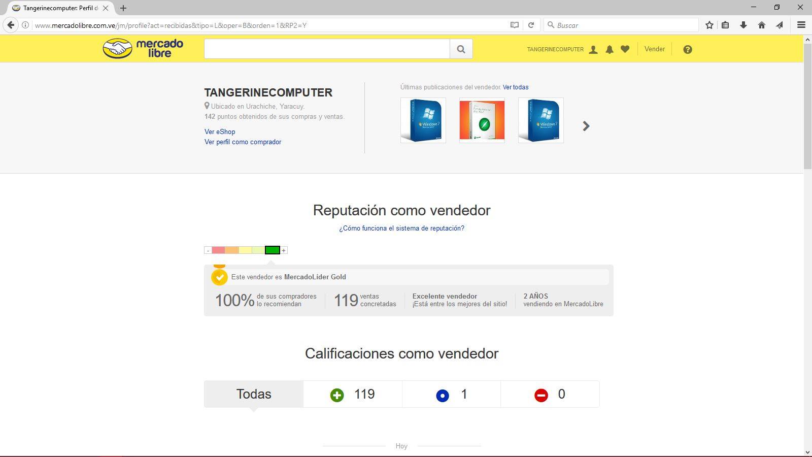
Task: Open first Windows 7 product thumbnail
Action: 423,120
